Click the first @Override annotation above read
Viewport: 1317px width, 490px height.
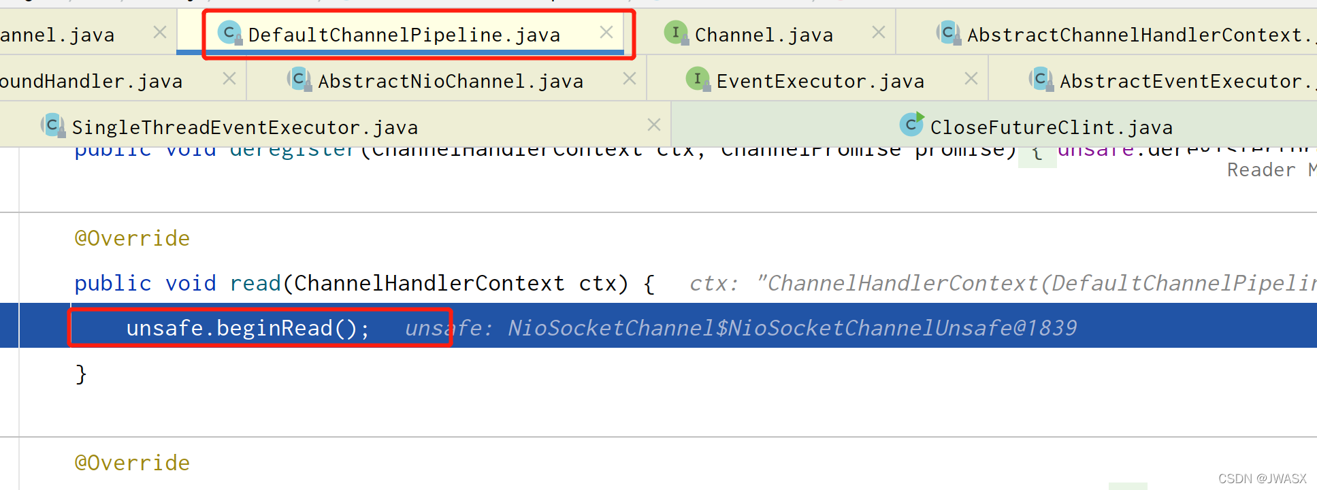click(x=132, y=238)
